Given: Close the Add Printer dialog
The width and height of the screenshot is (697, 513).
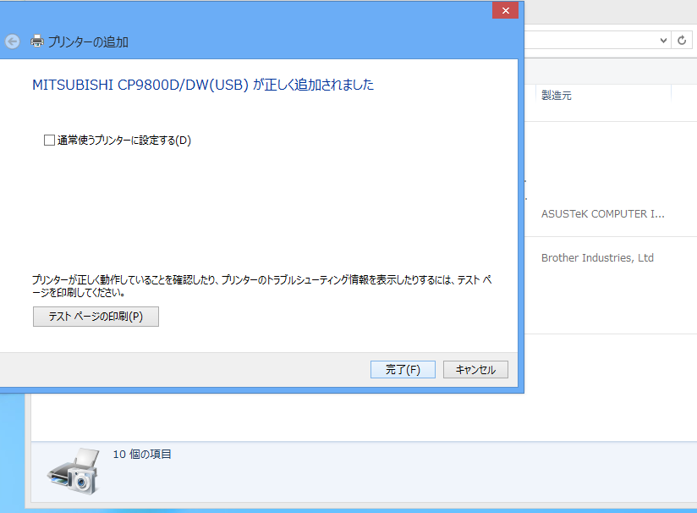Looking at the screenshot, I should point(506,11).
